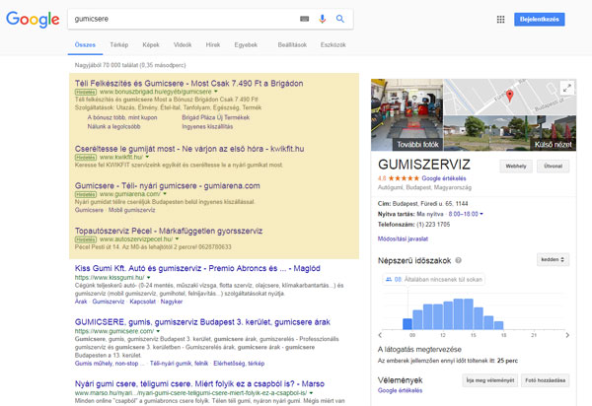Image resolution: width=592 pixels, height=406 pixels.
Task: Start voice search with microphone icon
Action: 322,19
